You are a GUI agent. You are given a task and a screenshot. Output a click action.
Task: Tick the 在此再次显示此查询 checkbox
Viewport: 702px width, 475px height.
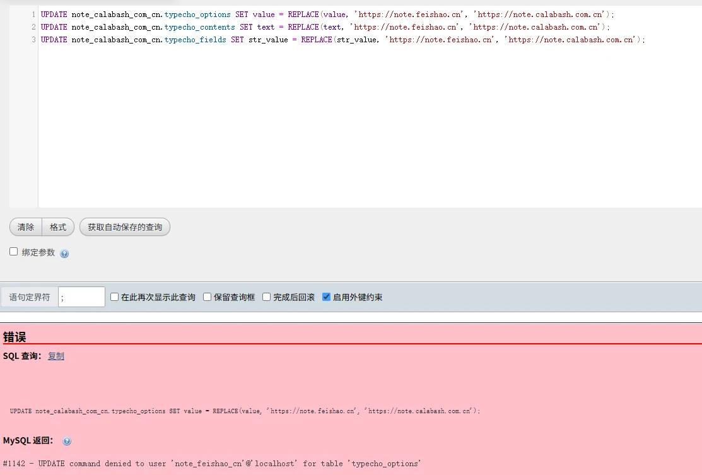point(115,297)
